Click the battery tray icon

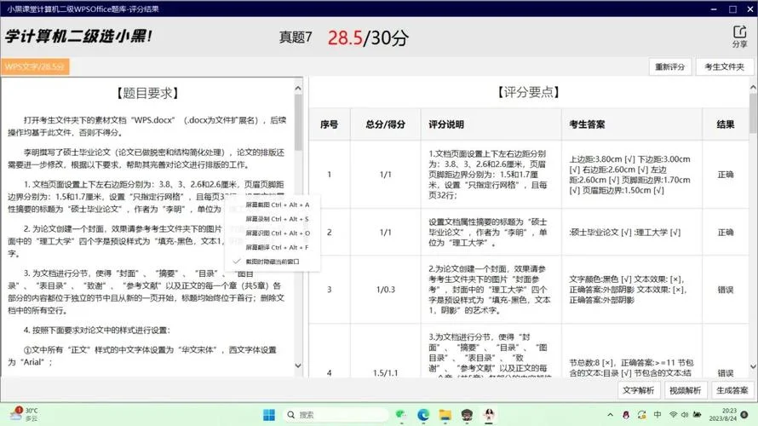point(697,415)
